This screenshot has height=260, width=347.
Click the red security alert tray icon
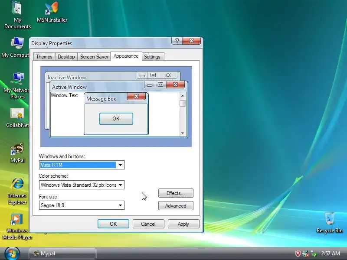298,253
